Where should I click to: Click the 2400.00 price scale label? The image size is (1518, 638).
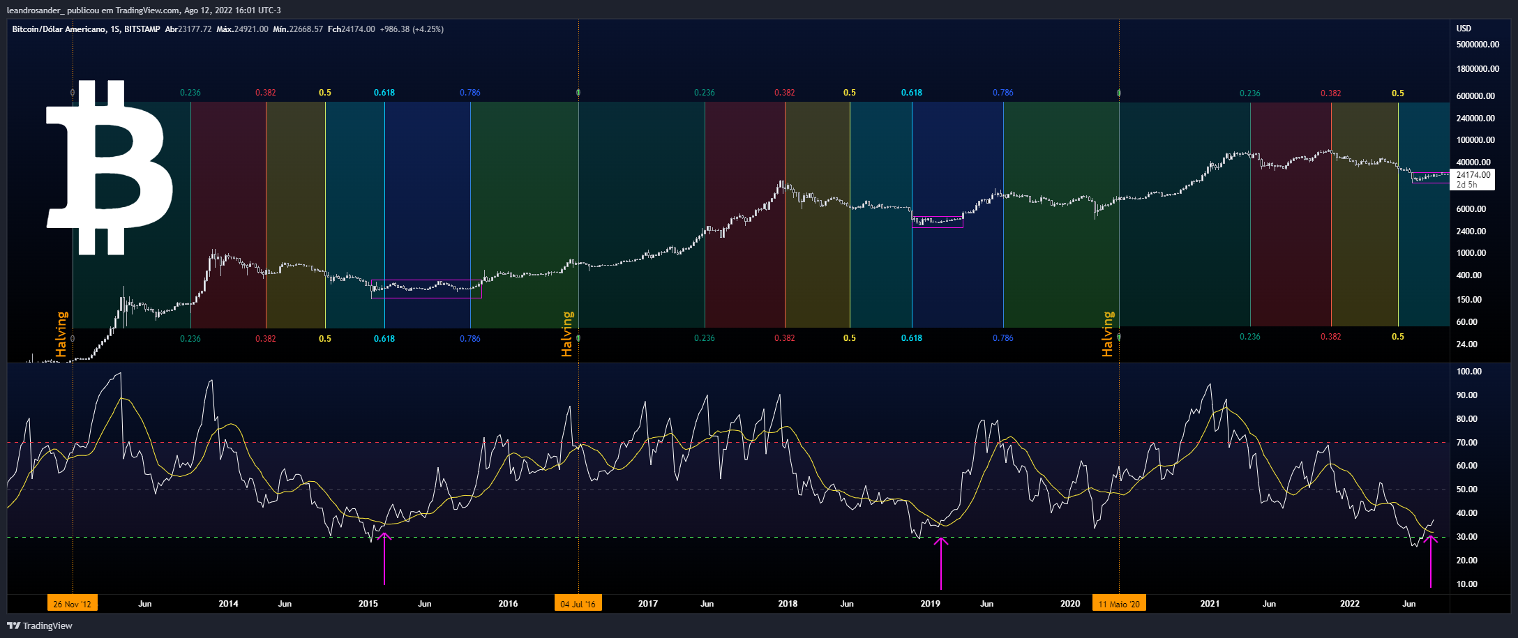pos(1471,231)
